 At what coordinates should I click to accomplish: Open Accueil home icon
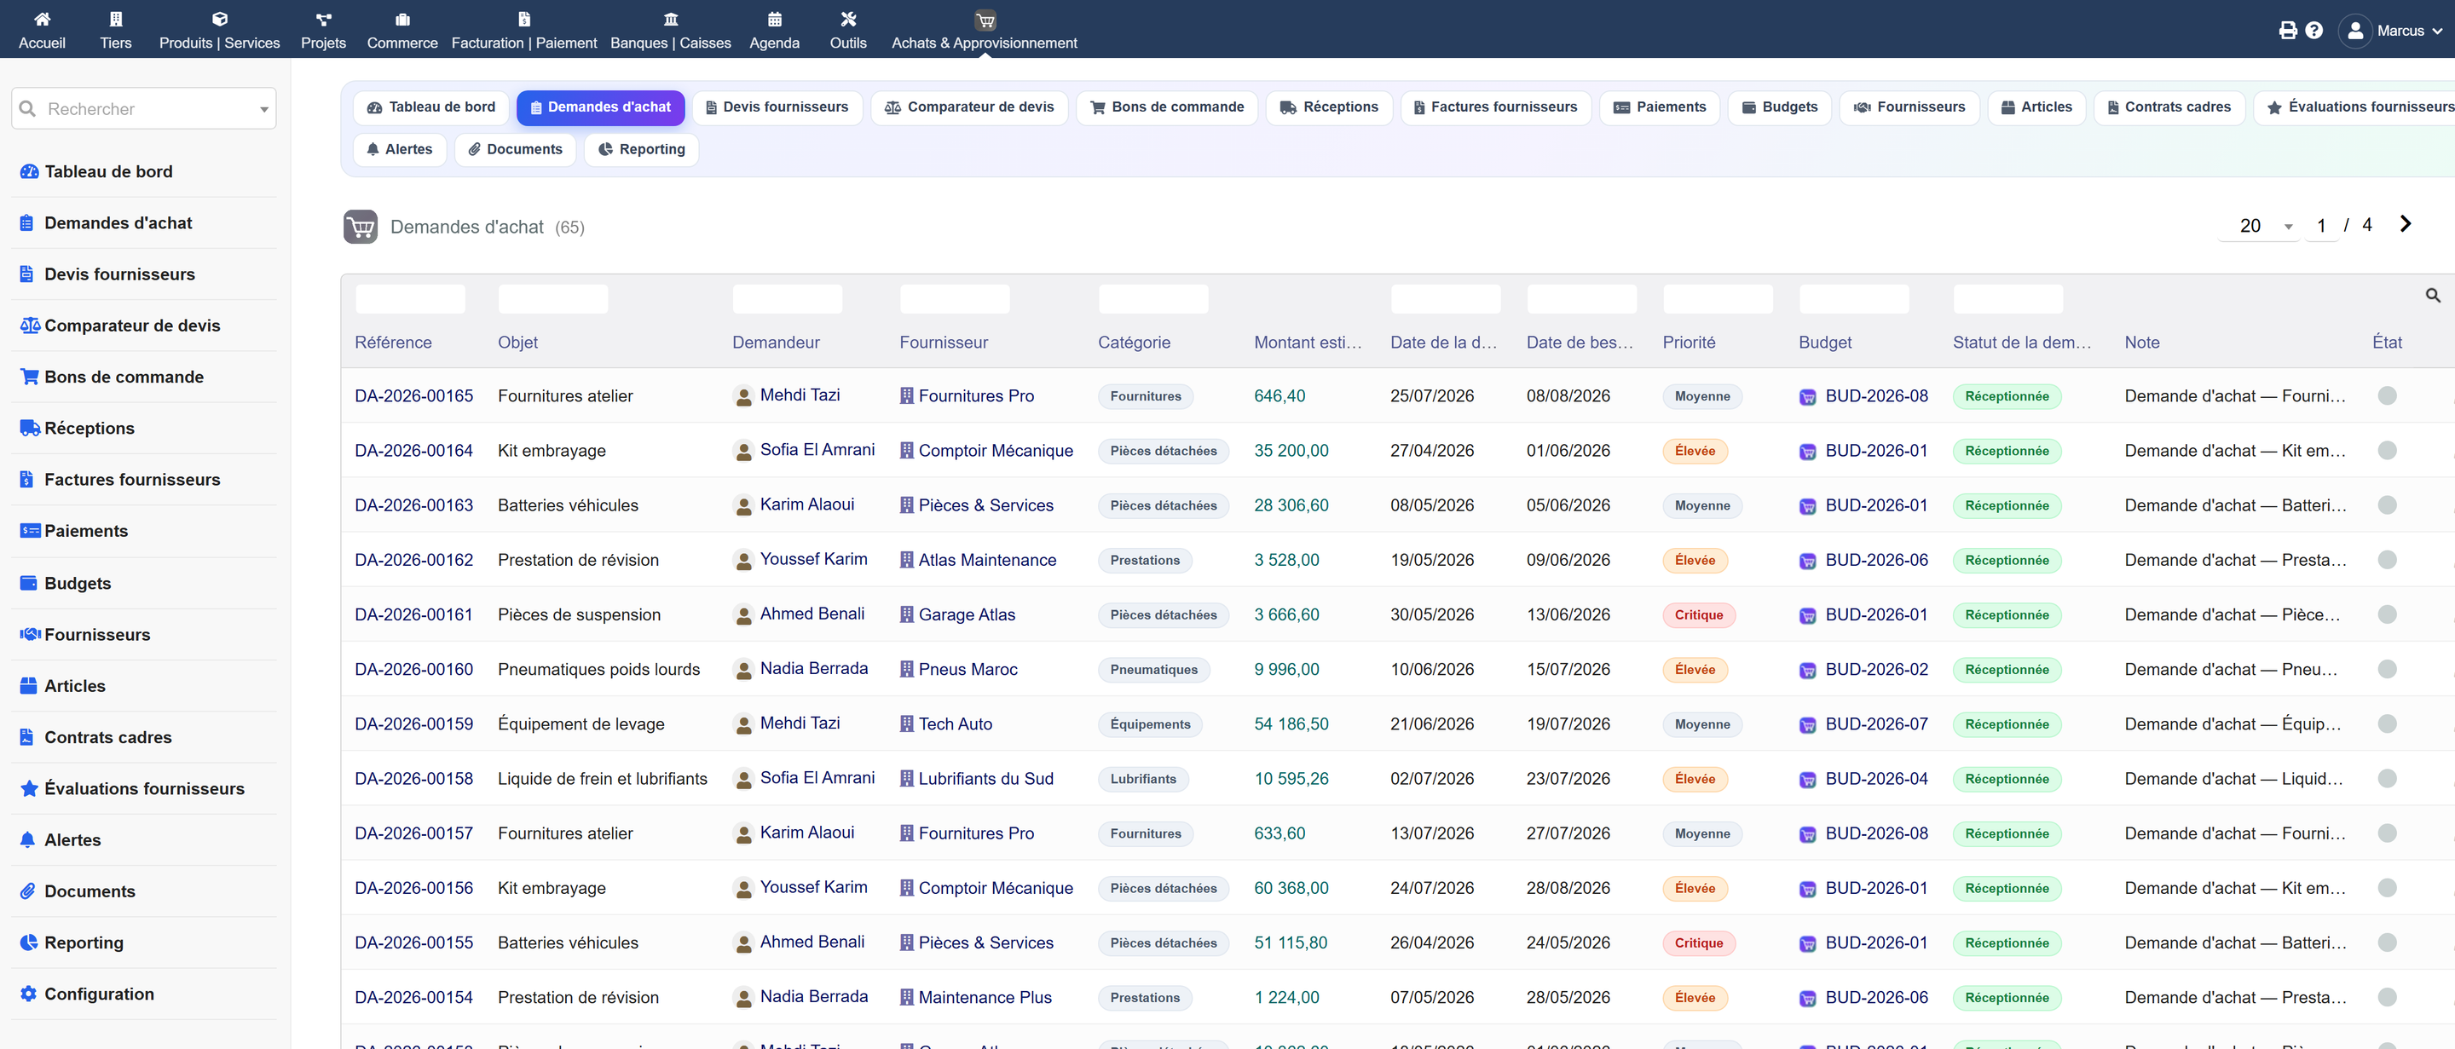[x=42, y=19]
